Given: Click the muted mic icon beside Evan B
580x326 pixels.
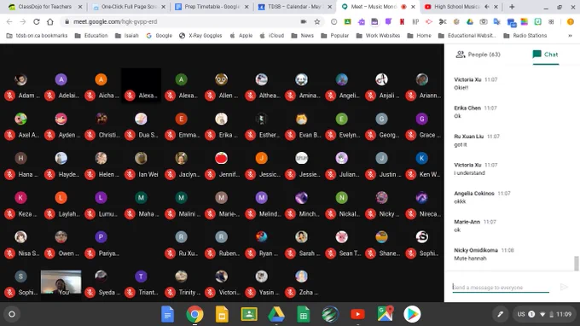Looking at the screenshot, I should point(290,135).
